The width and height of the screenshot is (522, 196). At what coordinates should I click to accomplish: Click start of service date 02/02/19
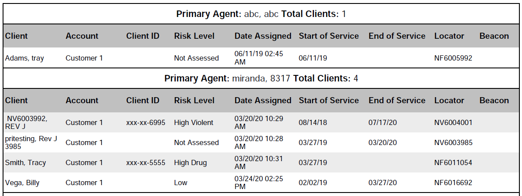[313, 183]
